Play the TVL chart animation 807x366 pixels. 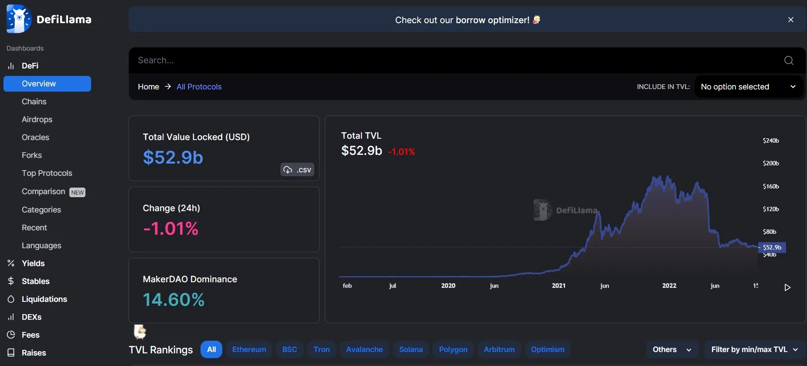tap(787, 287)
